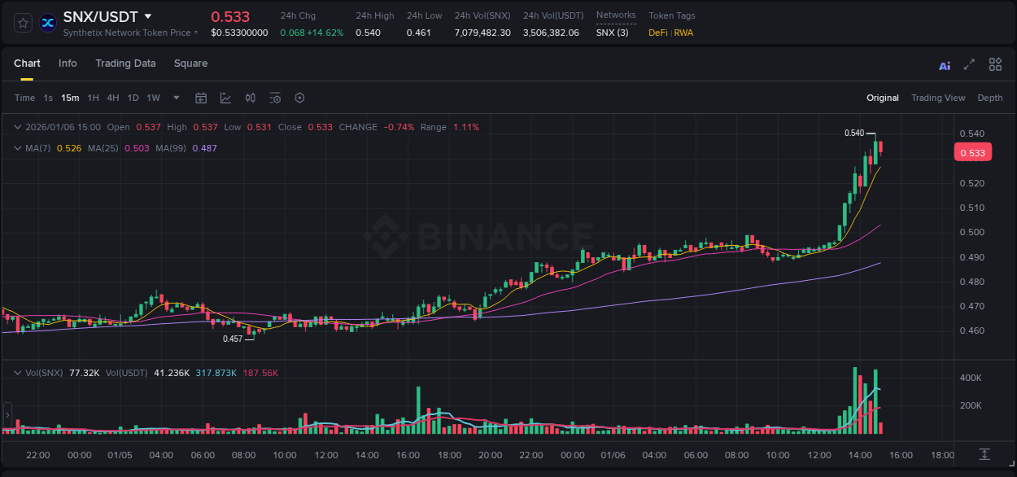Viewport: 1017px width, 477px height.
Task: Switch to the Trading Data tab
Action: 125,63
